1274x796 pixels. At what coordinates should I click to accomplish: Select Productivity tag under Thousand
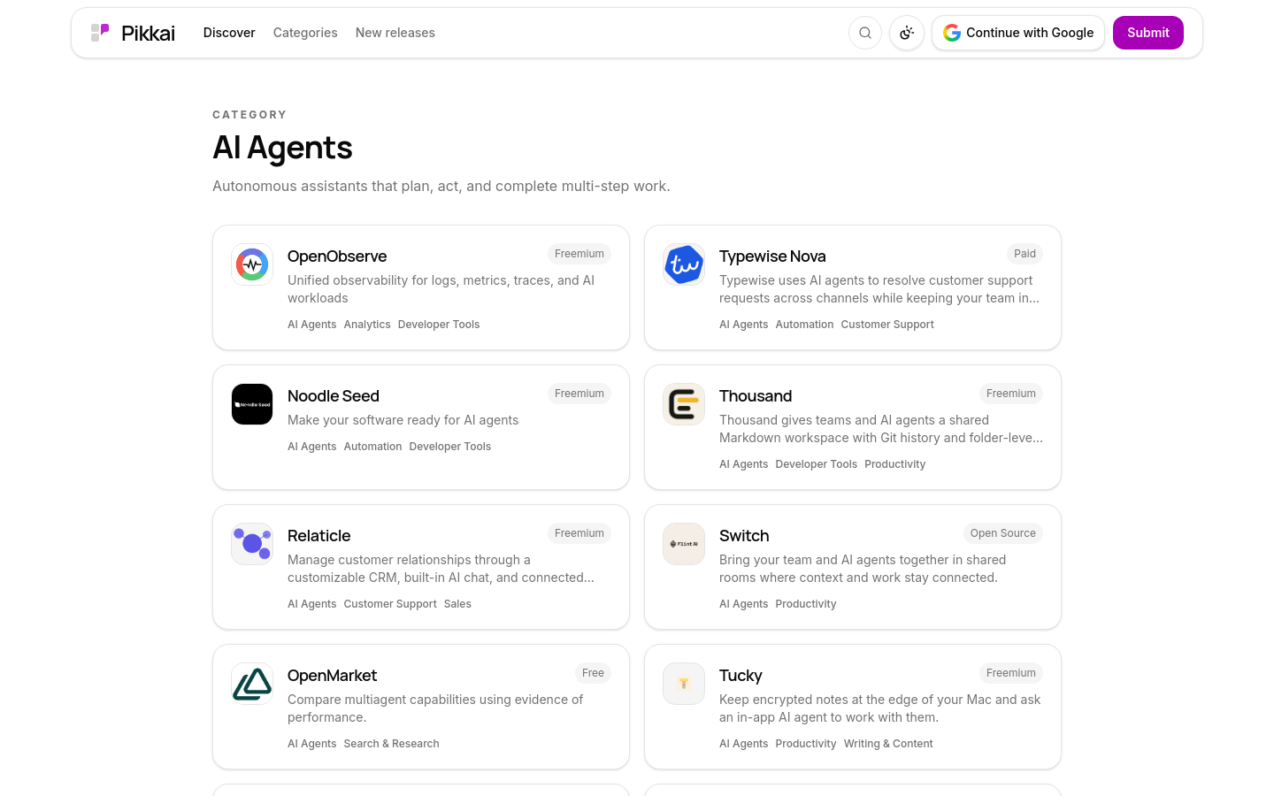(895, 464)
